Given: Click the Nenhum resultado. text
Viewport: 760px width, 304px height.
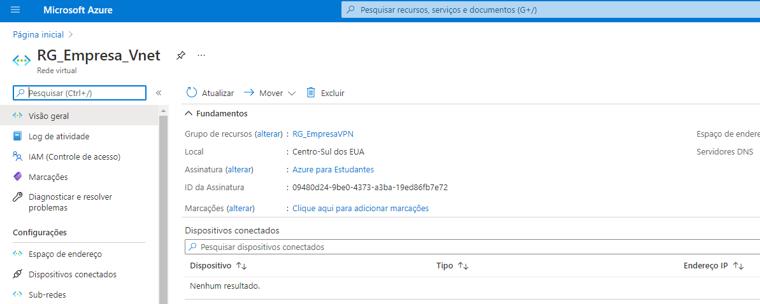Looking at the screenshot, I should point(225,286).
